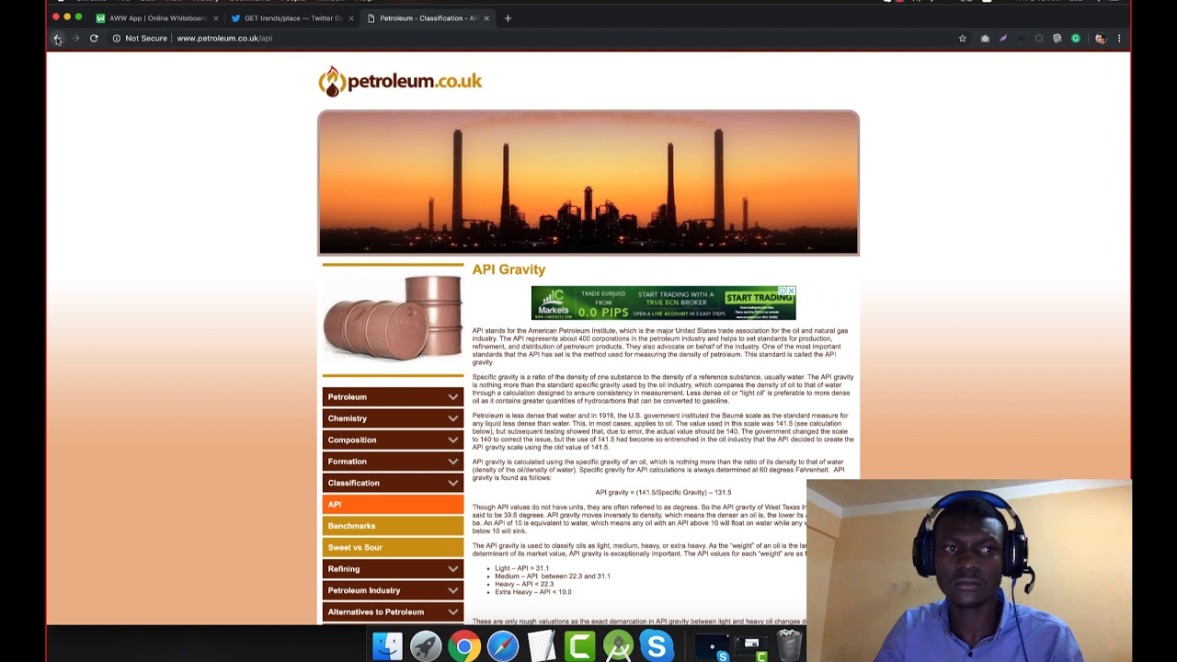Close the AWW App whiteboard tab
Screen dimensions: 1177x662
[216, 18]
